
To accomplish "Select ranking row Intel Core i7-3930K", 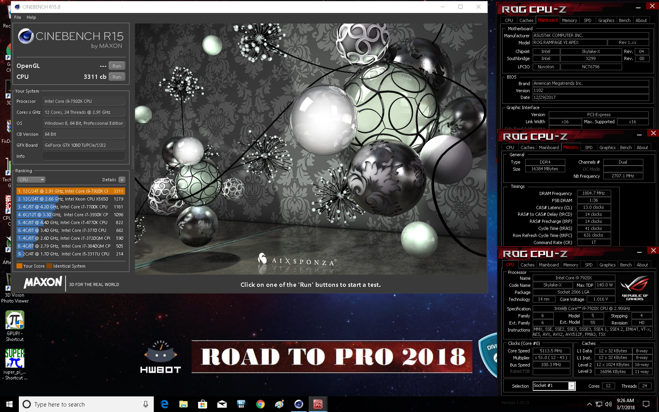I will tap(71, 215).
